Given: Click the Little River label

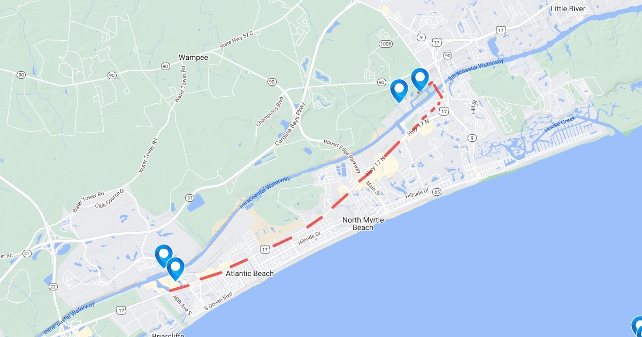Looking at the screenshot, I should pyautogui.click(x=568, y=9).
